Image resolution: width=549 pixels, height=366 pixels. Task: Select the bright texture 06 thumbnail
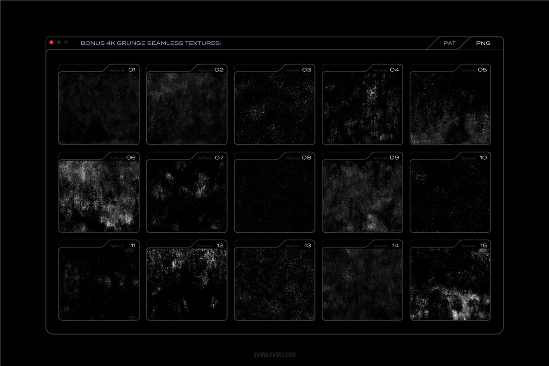tap(99, 196)
